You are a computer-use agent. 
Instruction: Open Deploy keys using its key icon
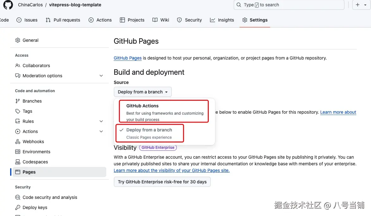18,207
